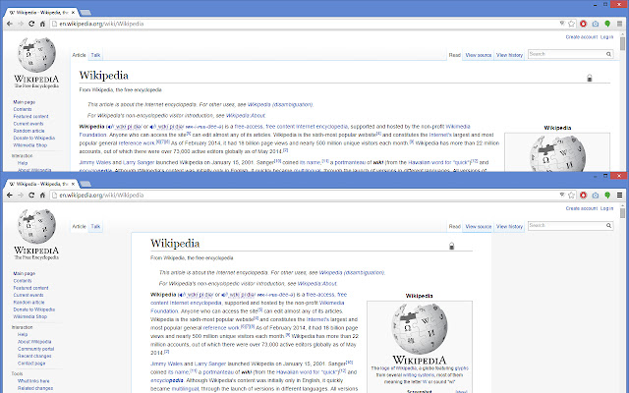Collapse the Tools section in the bottom sidebar

click(x=17, y=373)
